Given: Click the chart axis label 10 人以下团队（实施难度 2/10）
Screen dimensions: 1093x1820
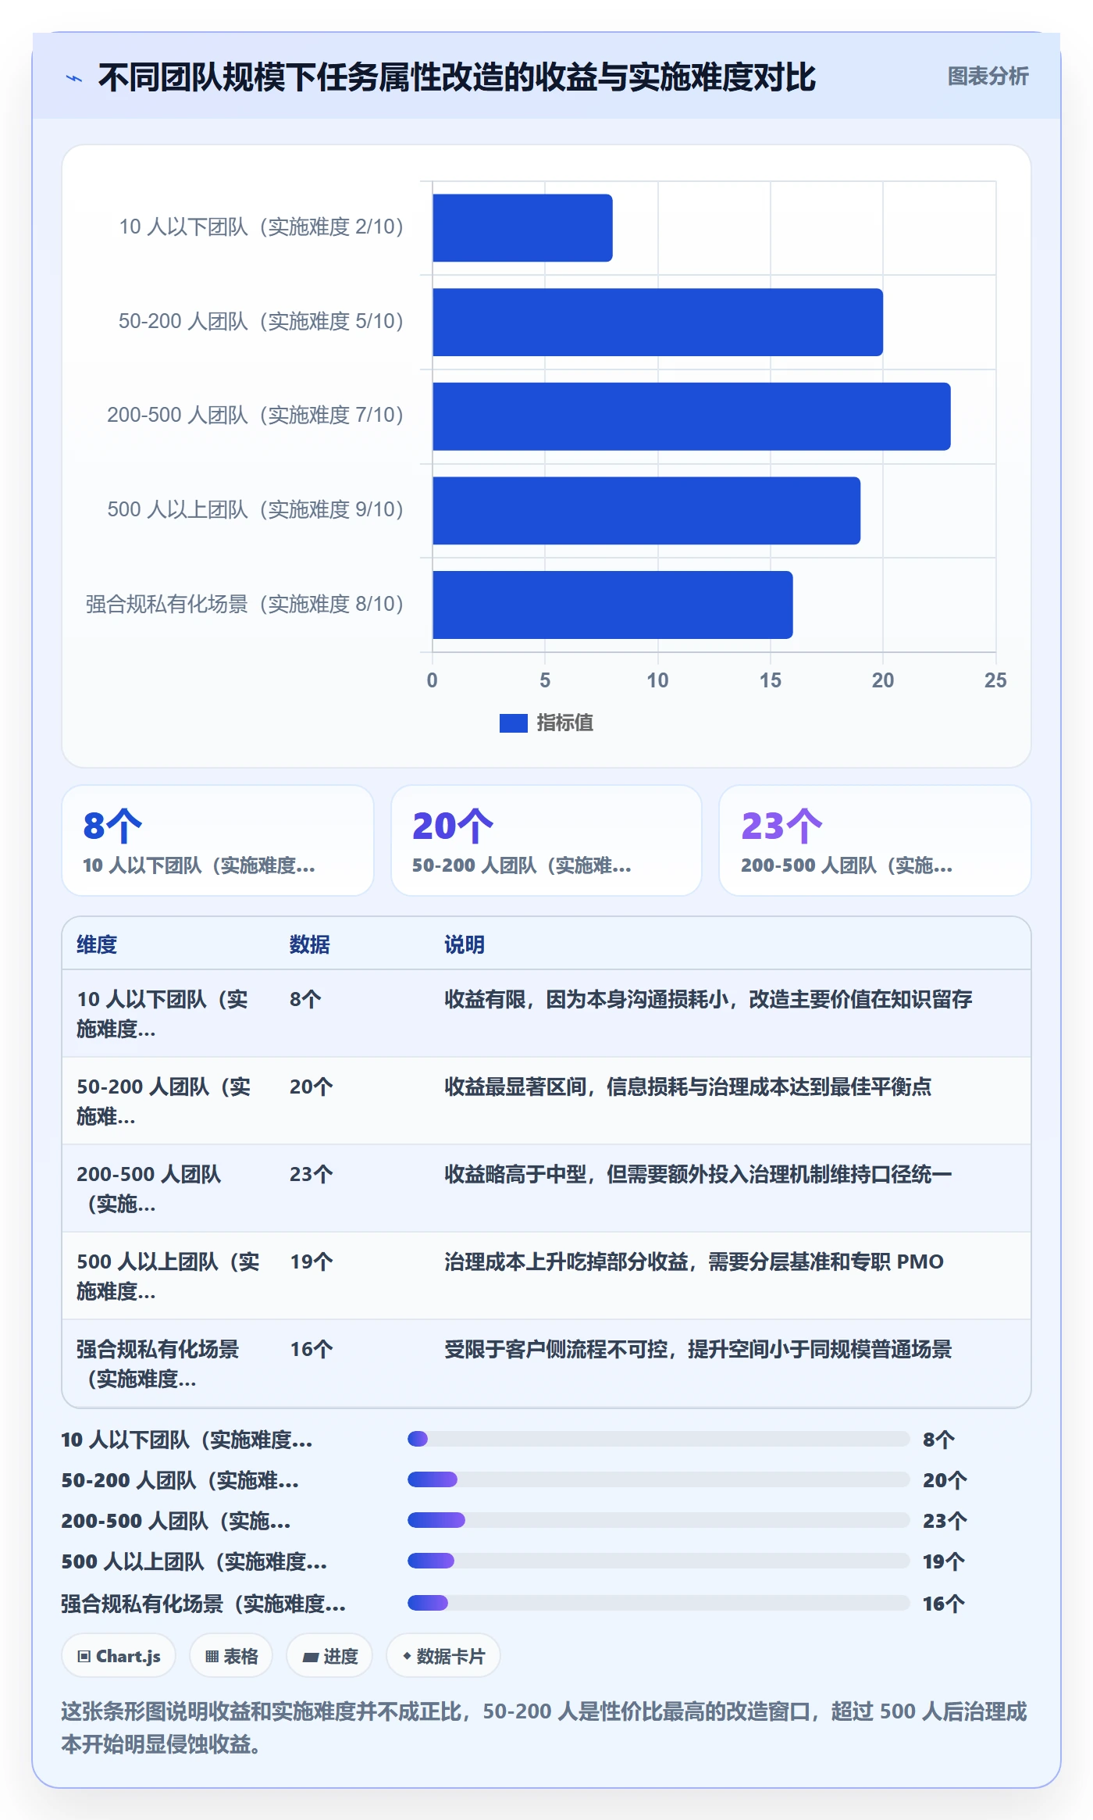Looking at the screenshot, I should pos(261,227).
